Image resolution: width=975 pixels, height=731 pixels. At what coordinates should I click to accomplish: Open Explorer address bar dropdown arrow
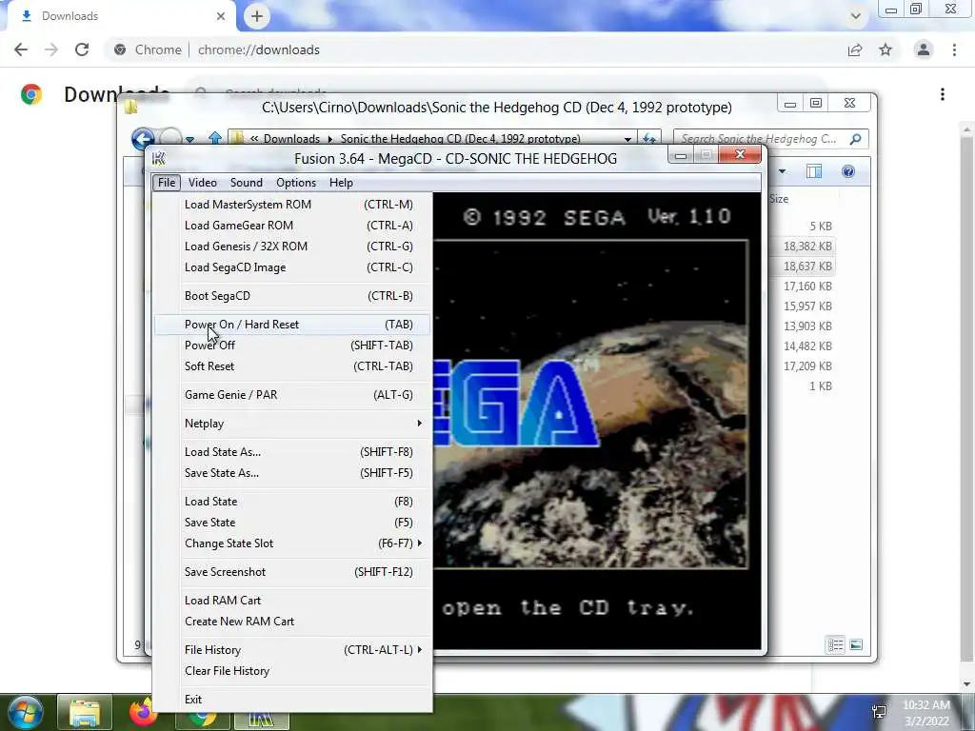tap(628, 139)
